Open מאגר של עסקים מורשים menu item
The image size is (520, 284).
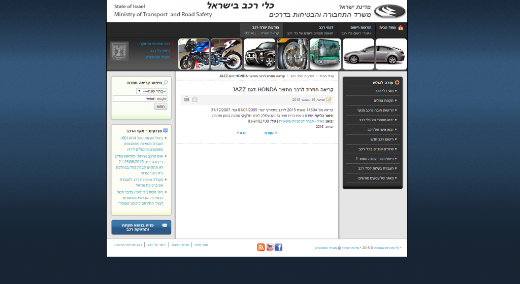(376, 178)
